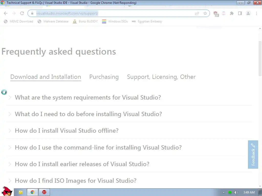Click the page vertical scrollbar thumb

260,58
